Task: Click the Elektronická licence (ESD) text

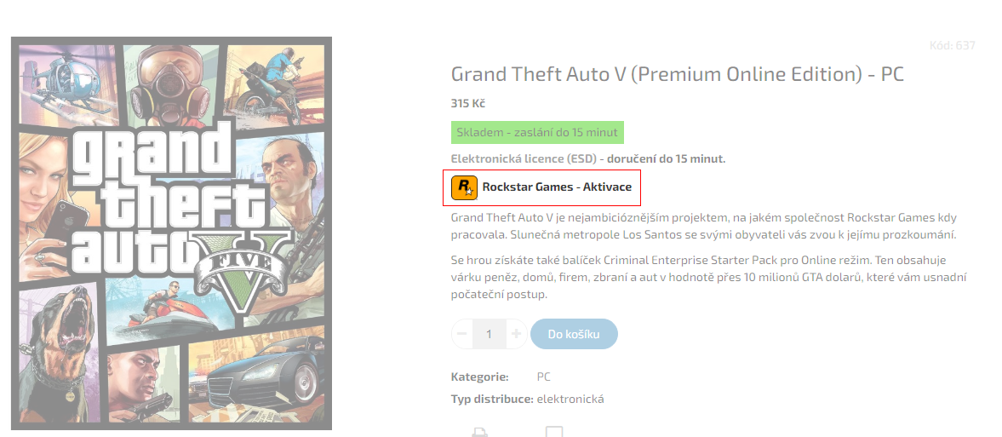Action: [524, 158]
